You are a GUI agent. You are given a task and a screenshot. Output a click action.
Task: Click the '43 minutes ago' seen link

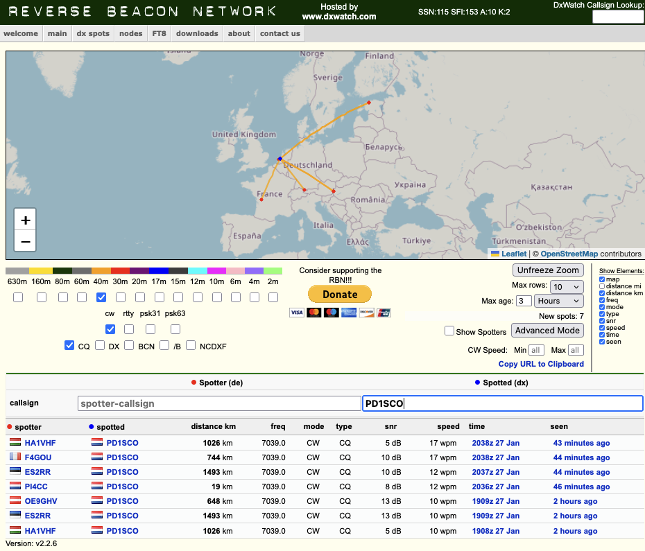click(x=581, y=443)
